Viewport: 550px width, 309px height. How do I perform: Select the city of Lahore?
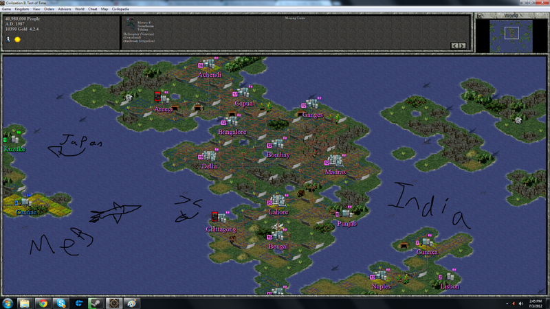(279, 201)
